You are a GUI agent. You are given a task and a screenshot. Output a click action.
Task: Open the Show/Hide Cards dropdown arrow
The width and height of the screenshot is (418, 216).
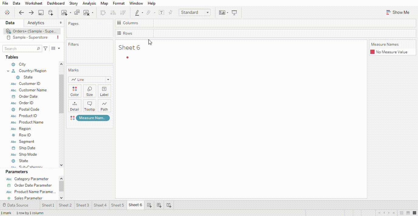[x=228, y=13]
